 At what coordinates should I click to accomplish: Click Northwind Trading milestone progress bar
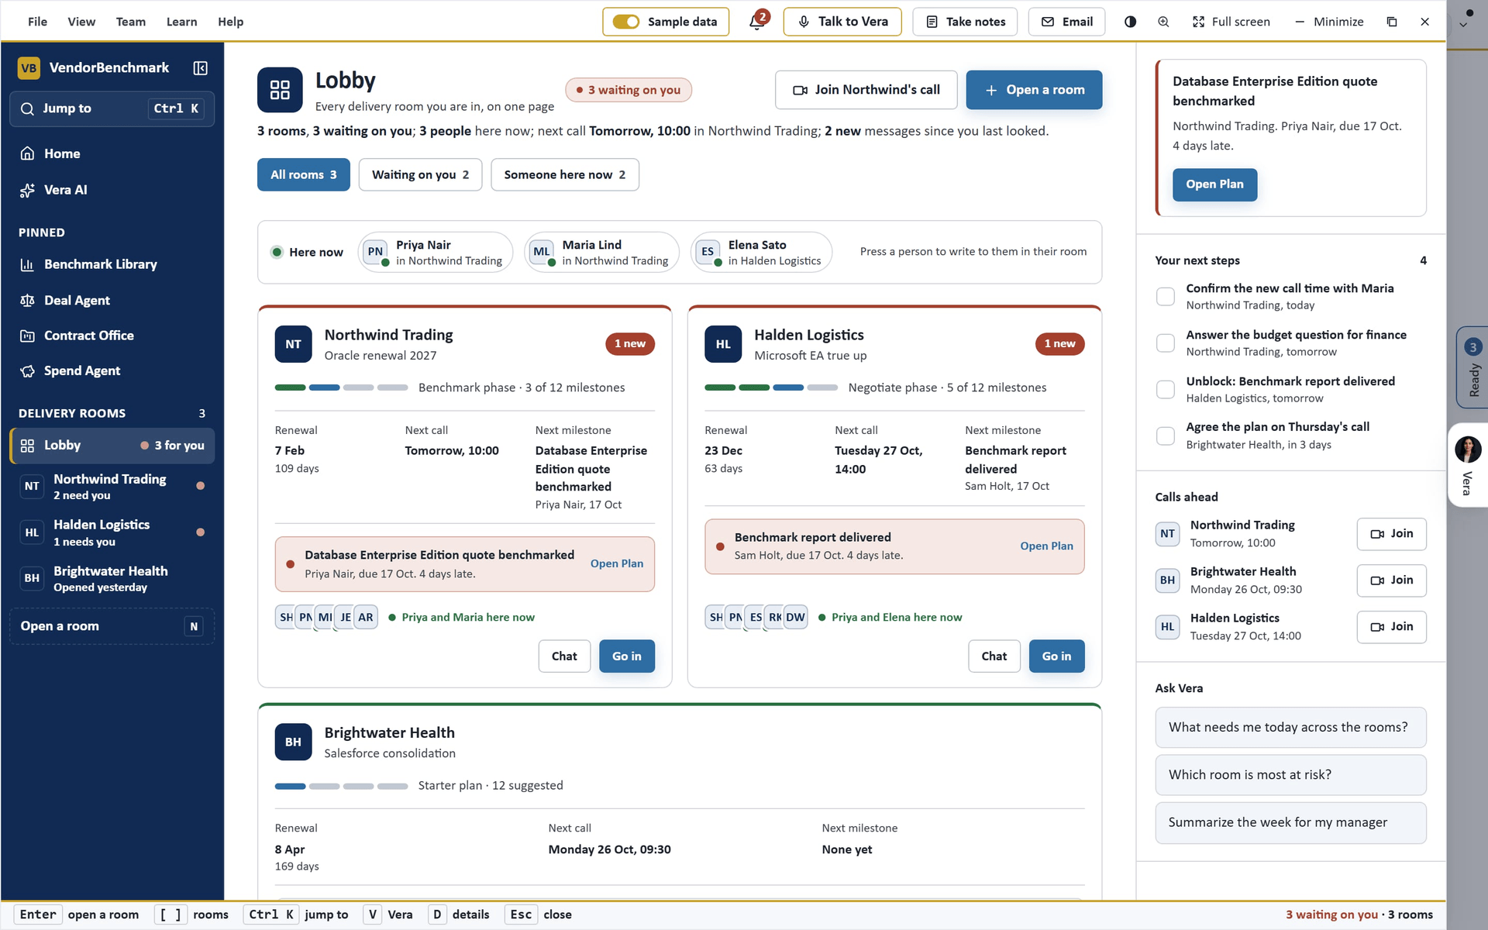[x=341, y=387]
